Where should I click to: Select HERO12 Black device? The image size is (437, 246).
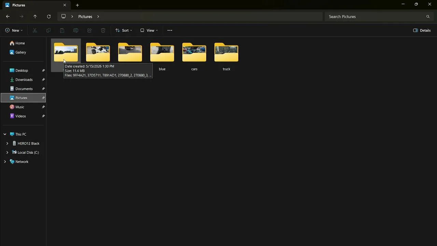coord(26,143)
